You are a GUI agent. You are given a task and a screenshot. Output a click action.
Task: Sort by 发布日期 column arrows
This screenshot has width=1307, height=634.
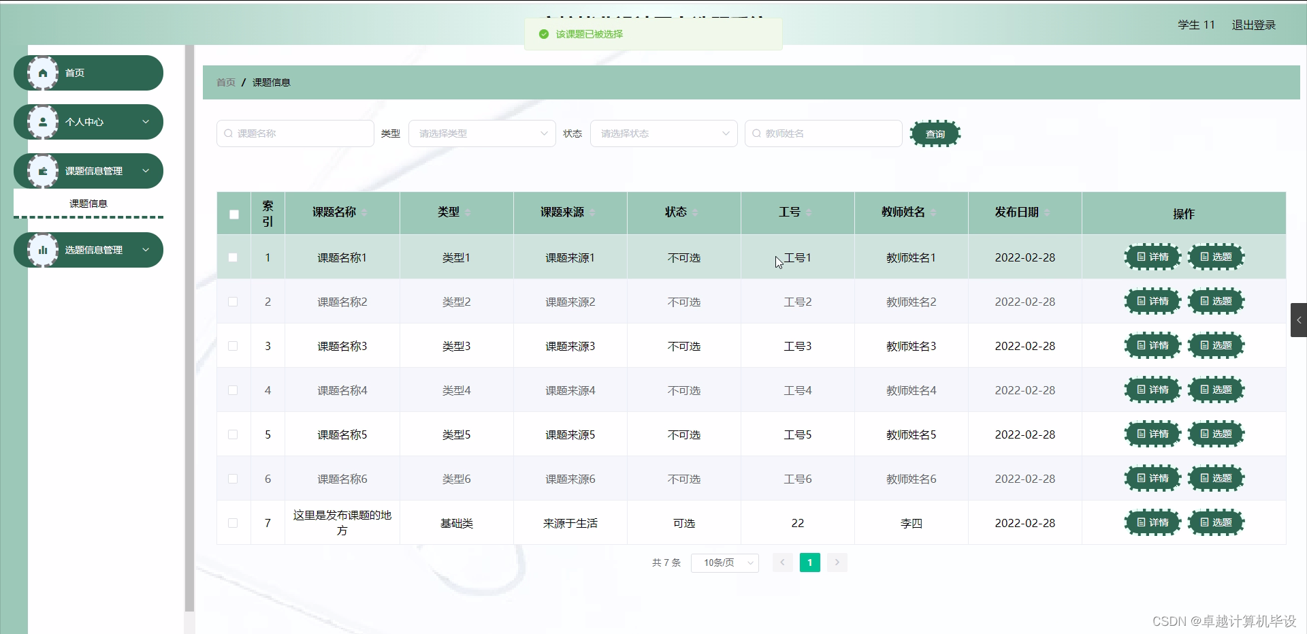point(1047,212)
